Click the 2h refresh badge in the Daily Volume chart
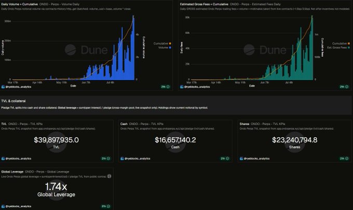This screenshot has height=210, width=353. [x=165, y=87]
